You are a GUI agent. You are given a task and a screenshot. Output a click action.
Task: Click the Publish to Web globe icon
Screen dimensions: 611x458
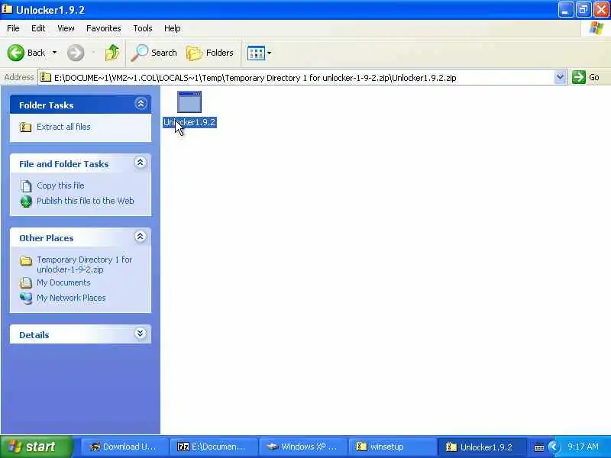coord(26,201)
